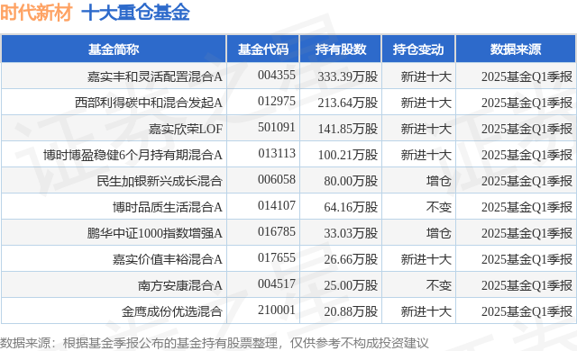
Task: Select the 嘉实欣荣LOF fund name
Action: coord(186,129)
